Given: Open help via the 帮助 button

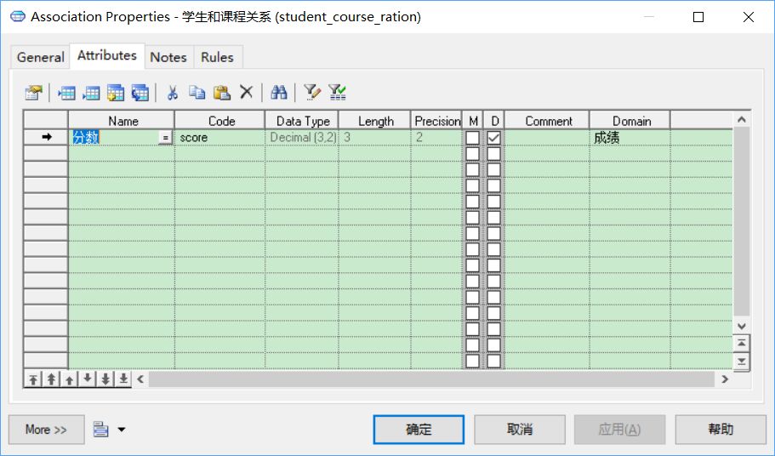Looking at the screenshot, I should pos(721,430).
